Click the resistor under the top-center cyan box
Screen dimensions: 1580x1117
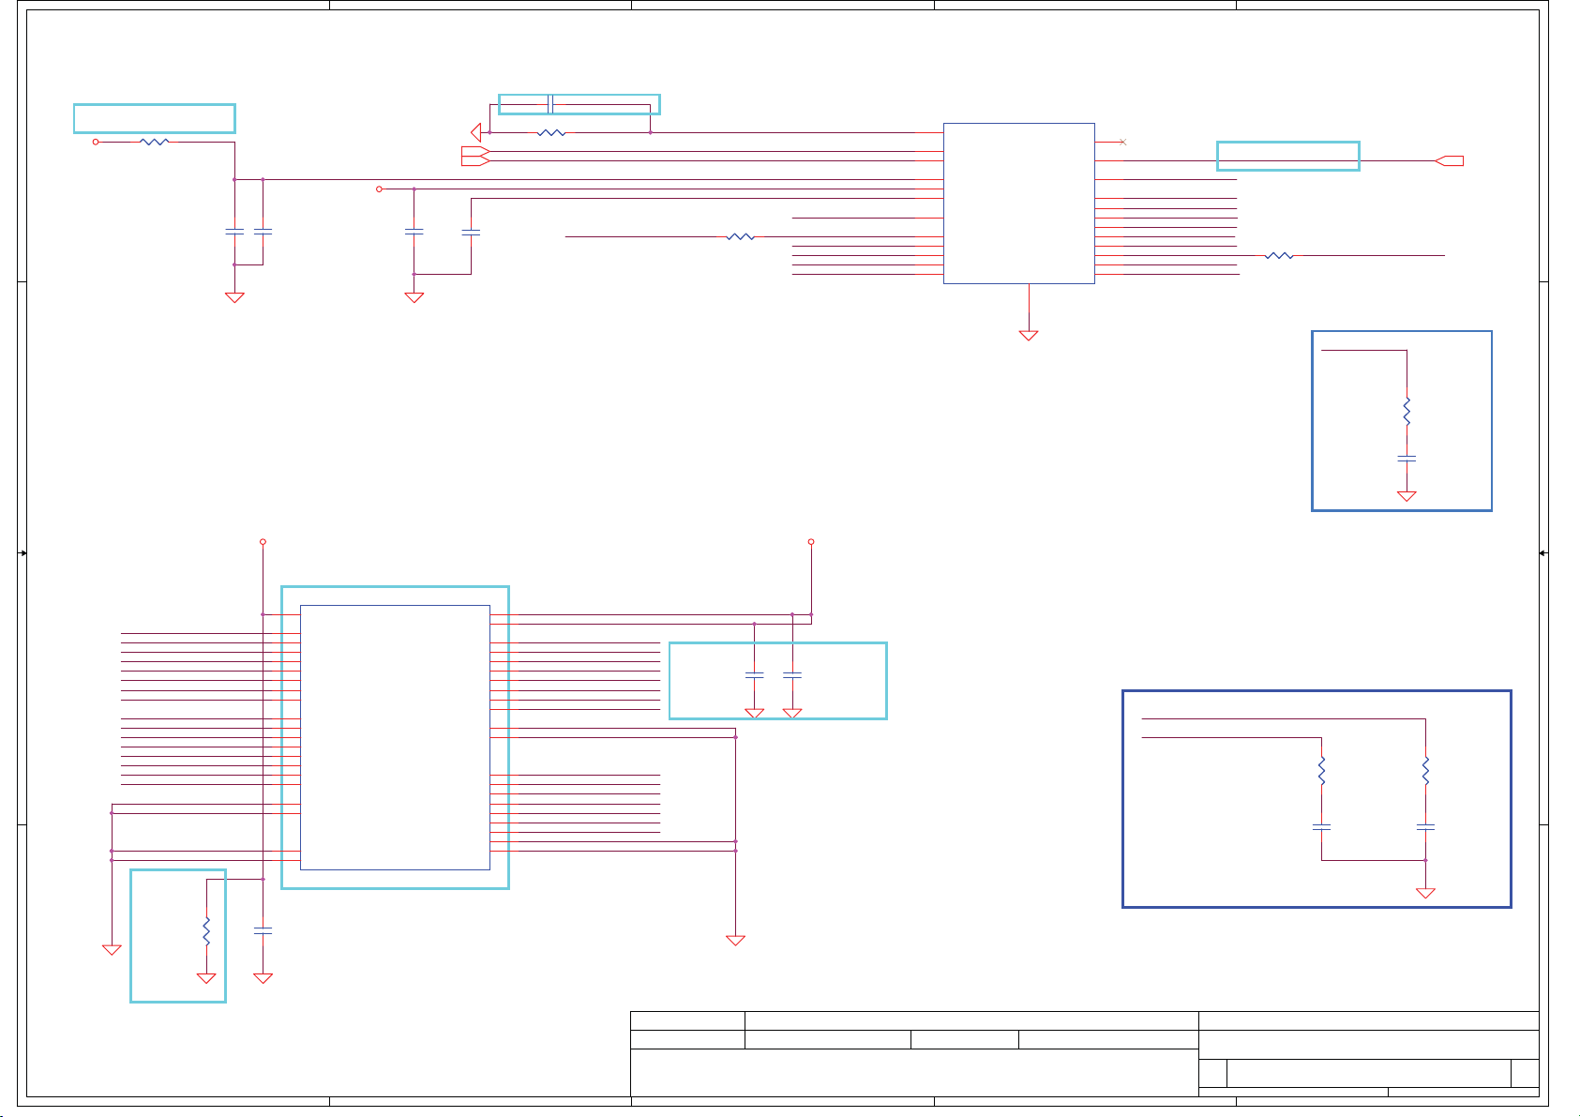tap(551, 133)
